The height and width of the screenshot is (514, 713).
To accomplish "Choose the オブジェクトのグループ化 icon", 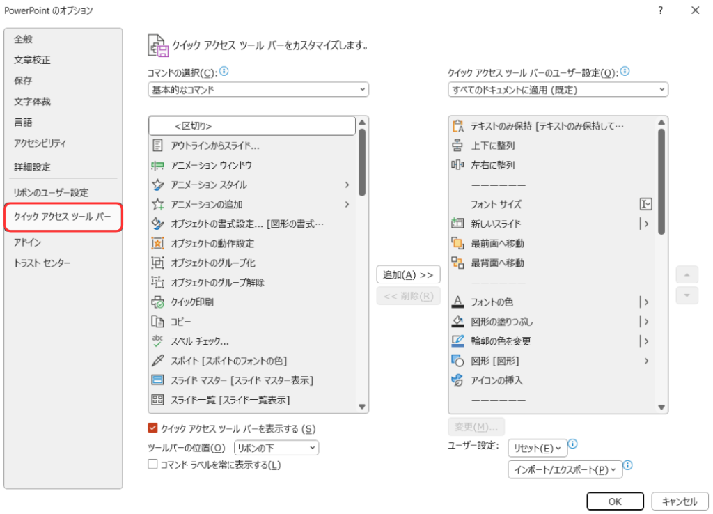I will (x=157, y=263).
